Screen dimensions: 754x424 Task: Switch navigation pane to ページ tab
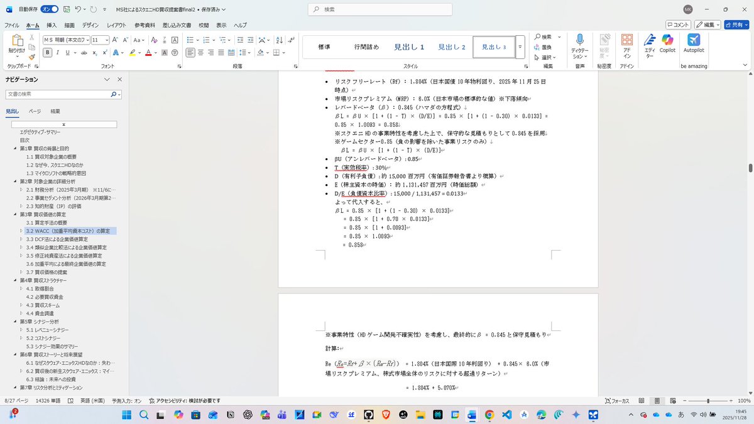(35, 111)
